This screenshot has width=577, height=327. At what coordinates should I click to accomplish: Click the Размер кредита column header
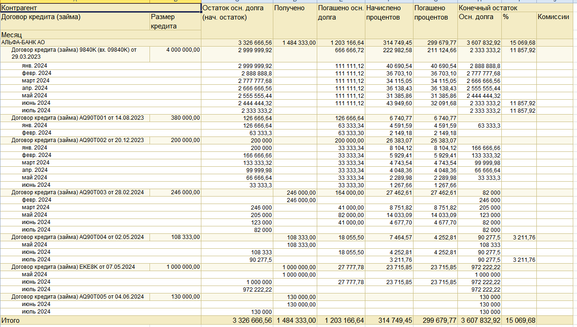163,21
